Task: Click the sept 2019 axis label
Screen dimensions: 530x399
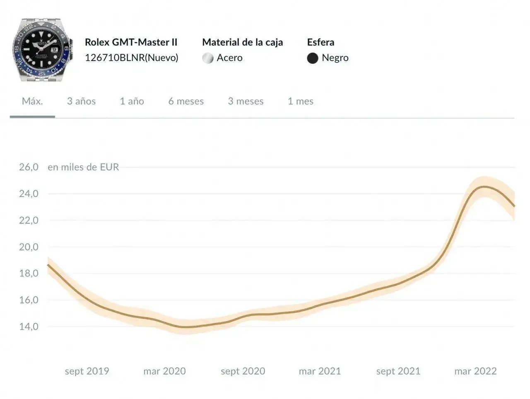Action: (87, 371)
